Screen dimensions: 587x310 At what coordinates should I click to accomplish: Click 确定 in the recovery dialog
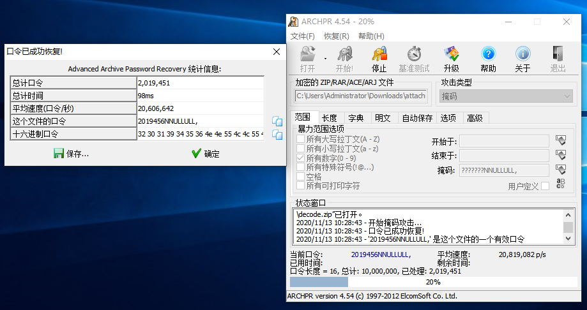[206, 154]
